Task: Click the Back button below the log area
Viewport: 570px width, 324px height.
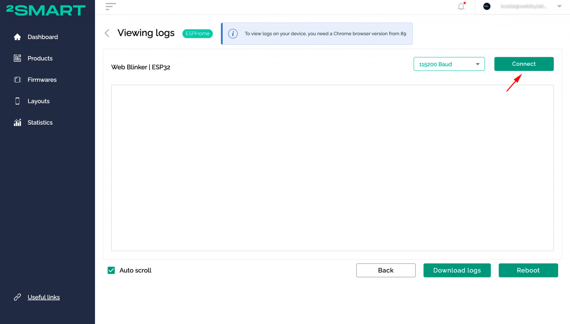Action: tap(386, 270)
